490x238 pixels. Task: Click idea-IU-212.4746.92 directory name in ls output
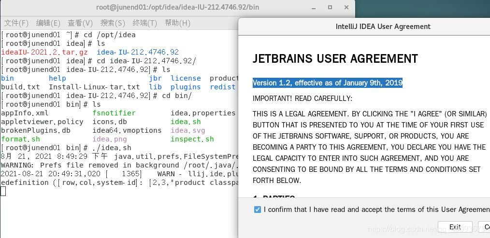point(138,52)
